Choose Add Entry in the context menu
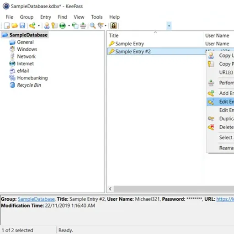This screenshot has width=234, height=234. (x=221, y=93)
